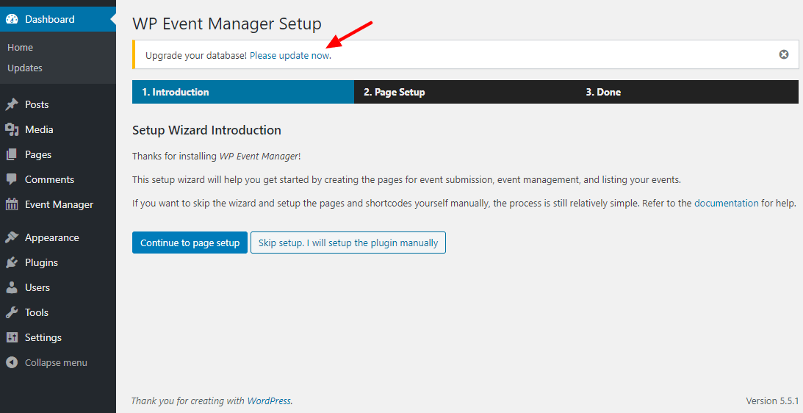Screen dimensions: 803x413
Task: Go to the Updates submenu item
Action: [x=24, y=68]
